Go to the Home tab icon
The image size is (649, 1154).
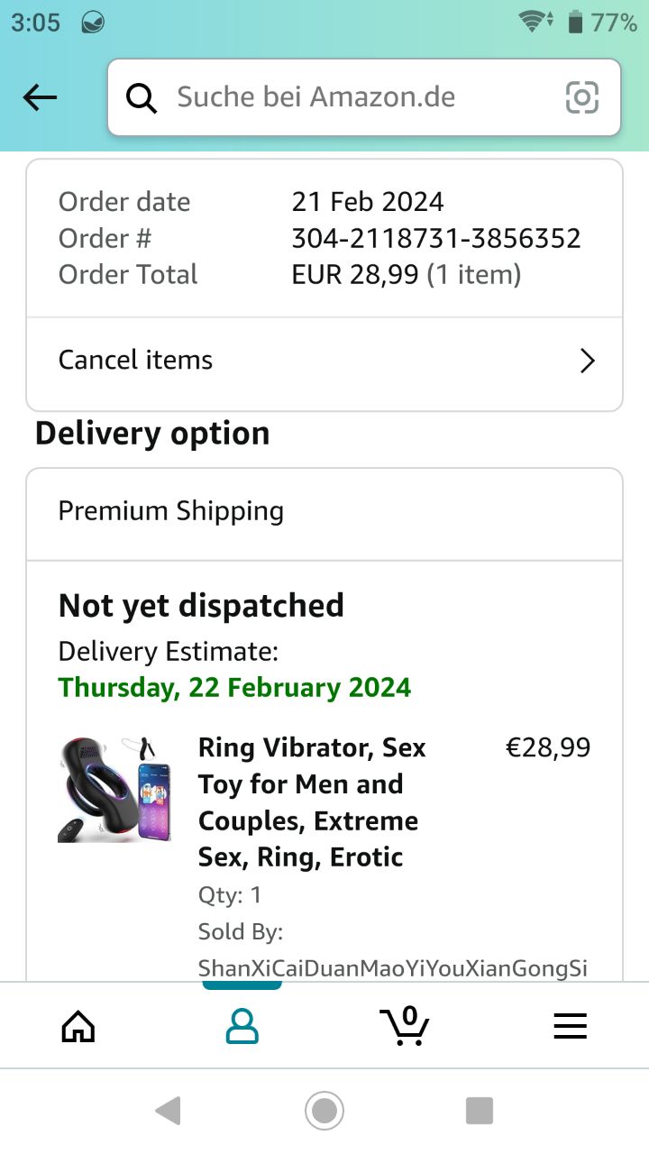click(78, 1025)
